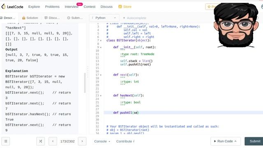The image size is (263, 148).
Task: Click the Submit button
Action: [254, 141]
